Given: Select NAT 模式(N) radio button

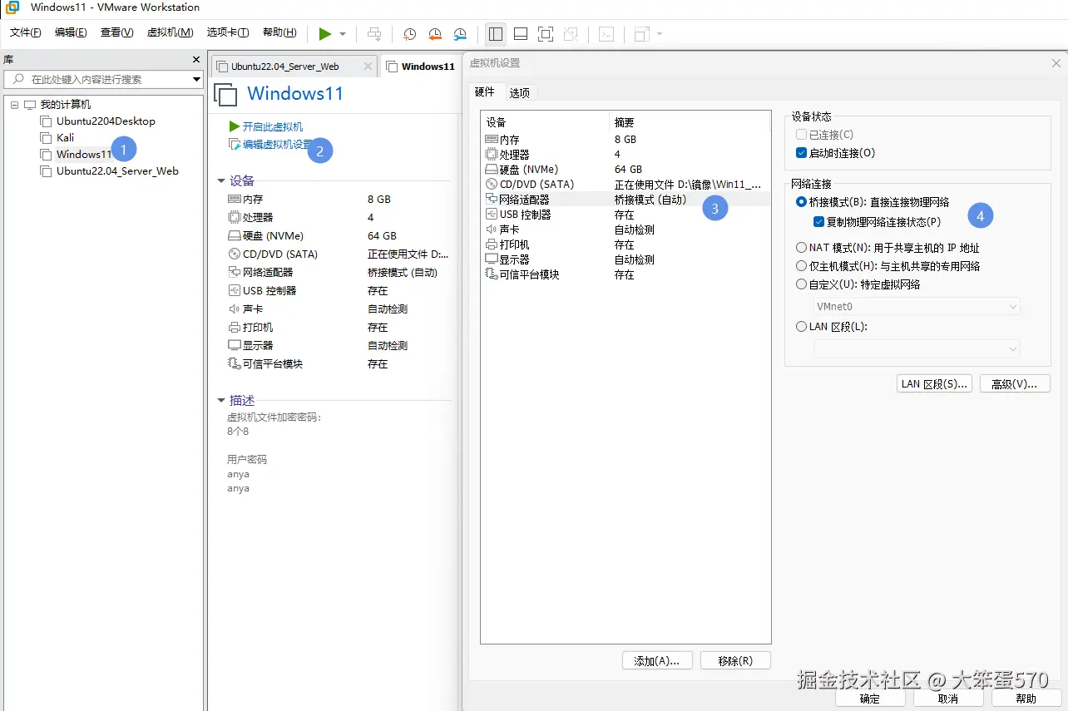Looking at the screenshot, I should (x=802, y=248).
